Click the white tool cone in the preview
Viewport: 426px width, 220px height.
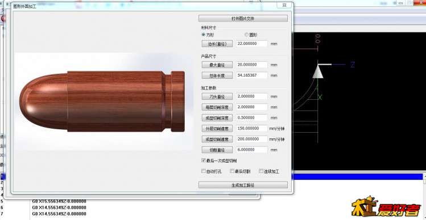(317, 71)
